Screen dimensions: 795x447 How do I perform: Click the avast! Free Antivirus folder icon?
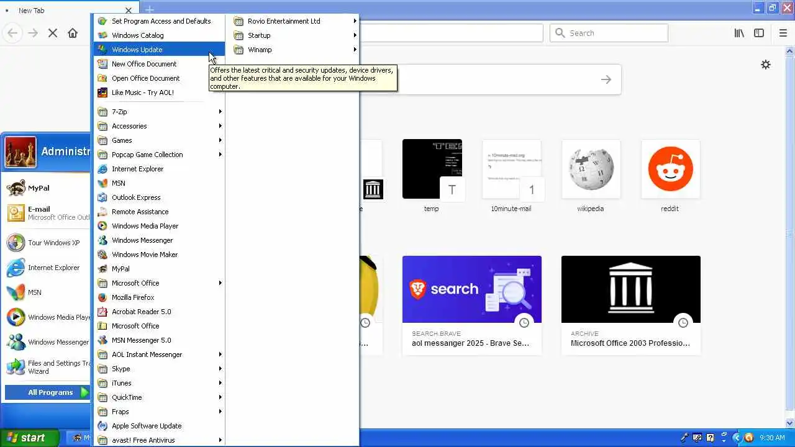tap(102, 440)
